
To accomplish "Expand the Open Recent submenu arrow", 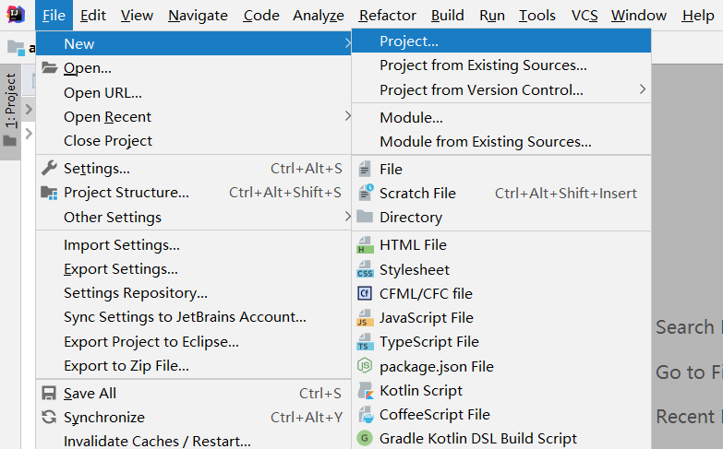I will click(x=348, y=116).
